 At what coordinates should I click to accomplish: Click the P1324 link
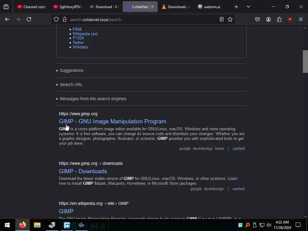tap(78, 38)
